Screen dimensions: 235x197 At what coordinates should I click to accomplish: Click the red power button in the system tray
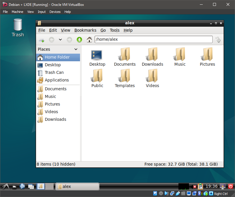[x=231, y=186]
